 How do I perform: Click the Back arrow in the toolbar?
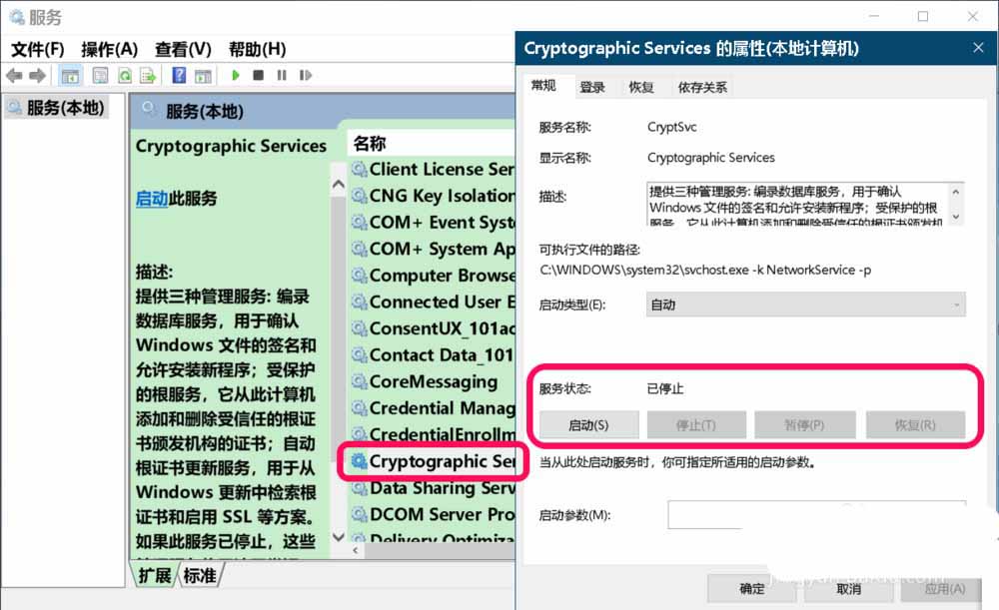[x=14, y=76]
